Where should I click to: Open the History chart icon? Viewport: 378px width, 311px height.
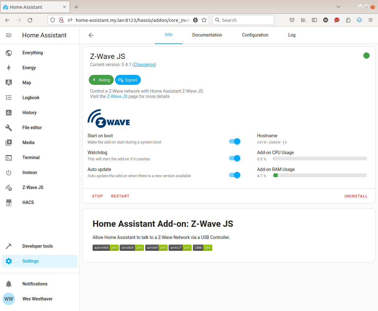[x=9, y=113]
